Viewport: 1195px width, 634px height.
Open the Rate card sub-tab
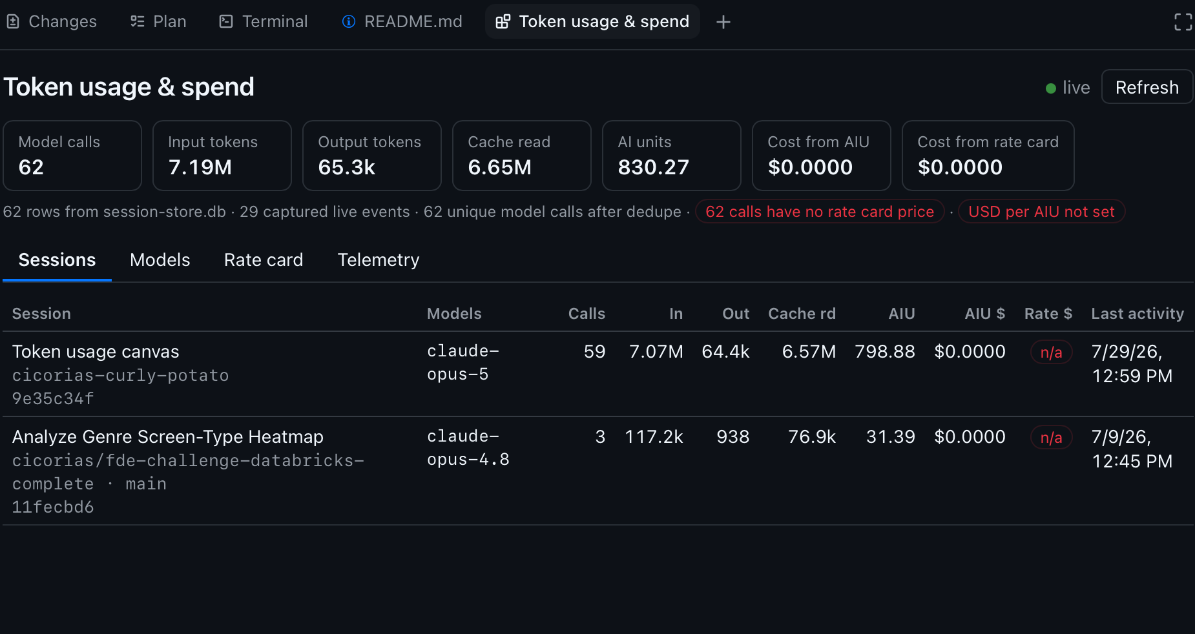pos(264,260)
